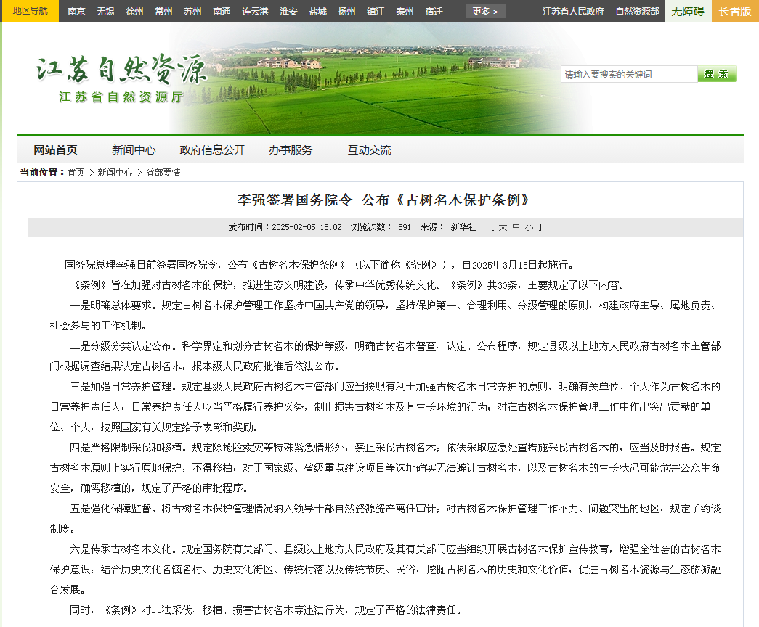
Task: Set font size to 小 (small)
Action: pos(529,227)
